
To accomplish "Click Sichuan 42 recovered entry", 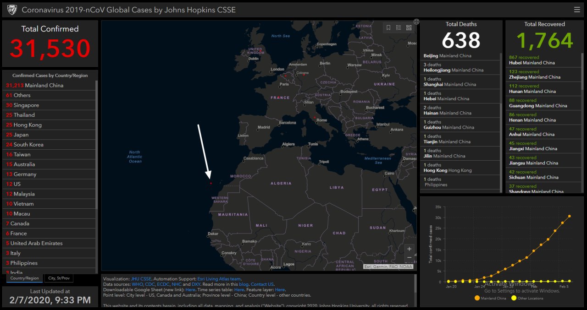I will [544, 174].
